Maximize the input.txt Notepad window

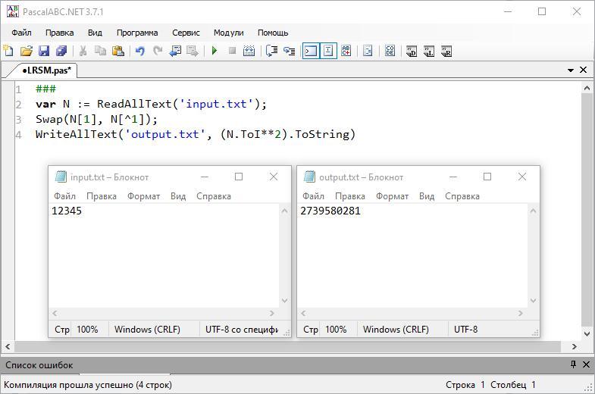coord(239,177)
